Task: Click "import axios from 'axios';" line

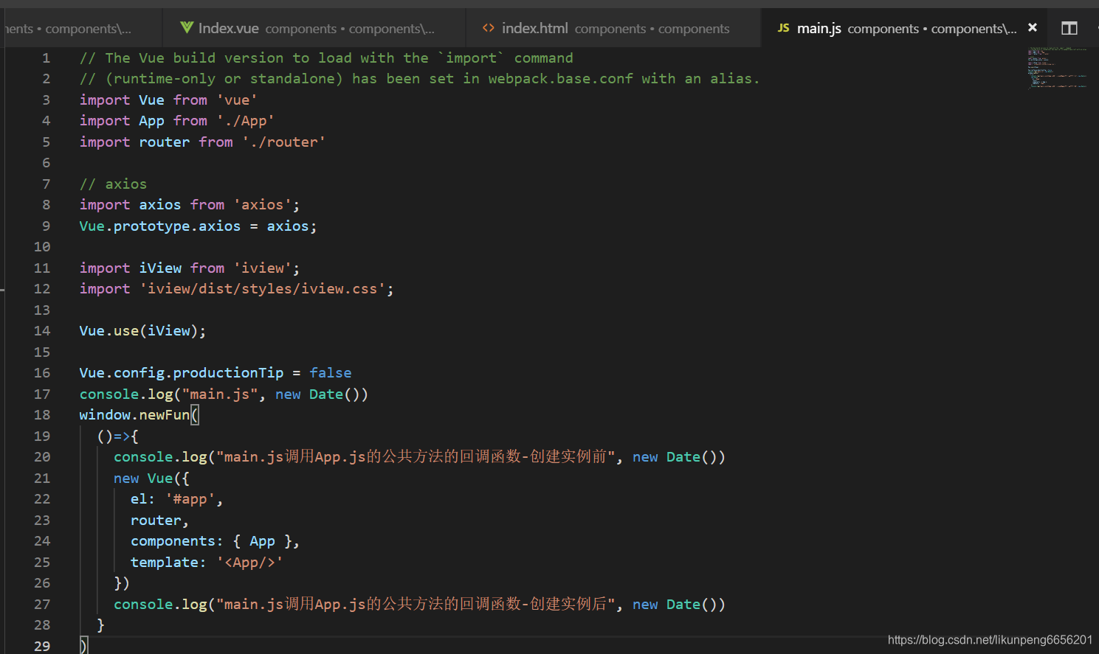Action: point(190,205)
